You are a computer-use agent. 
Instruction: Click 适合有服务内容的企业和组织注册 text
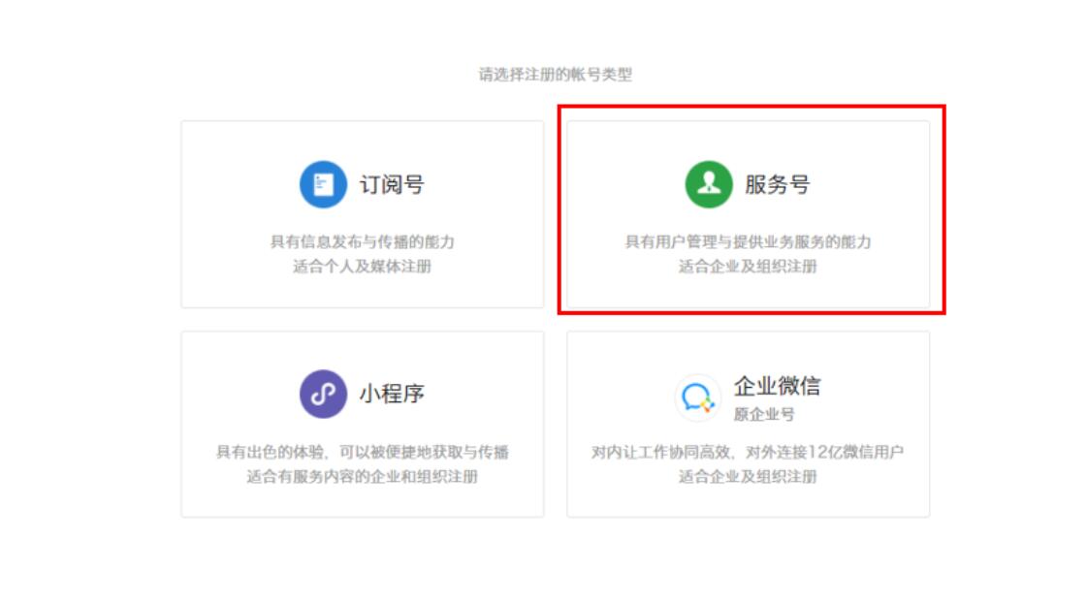pos(362,476)
